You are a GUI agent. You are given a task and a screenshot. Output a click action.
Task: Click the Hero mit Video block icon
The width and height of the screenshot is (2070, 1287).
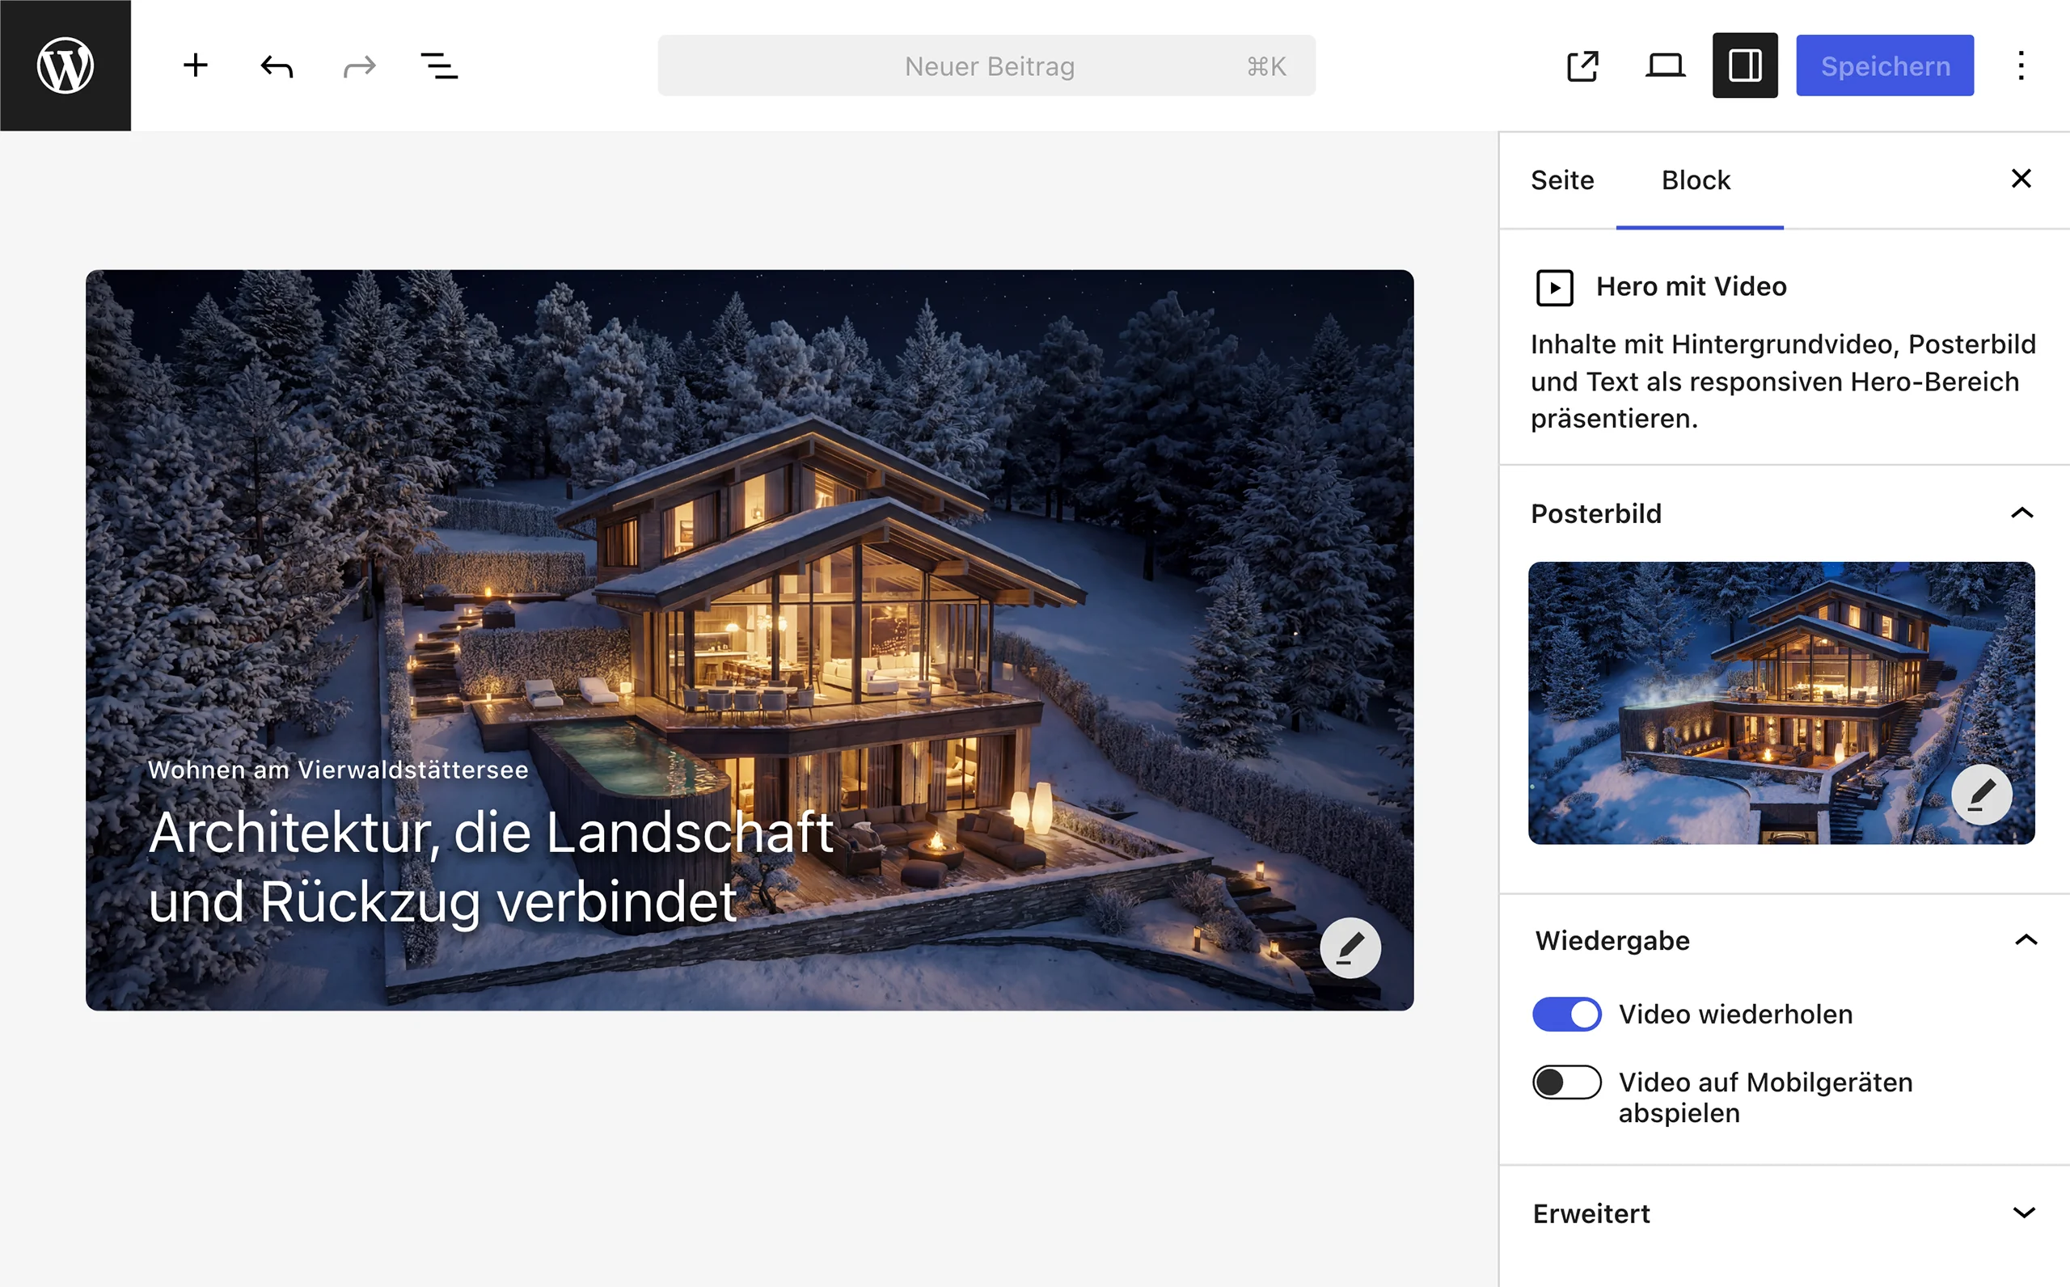(x=1554, y=288)
